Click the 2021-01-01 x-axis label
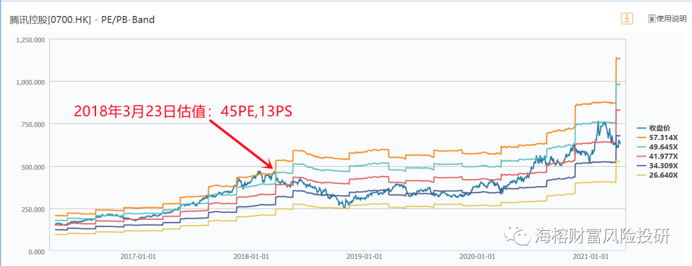Image resolution: width=692 pixels, height=266 pixels. click(589, 256)
